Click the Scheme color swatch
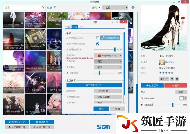The width and height of the screenshot is (190, 134). pos(181,98)
